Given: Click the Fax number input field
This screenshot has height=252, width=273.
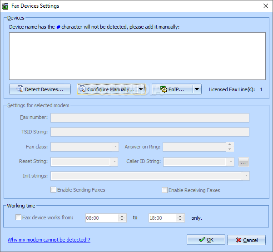Looking at the screenshot, I should [x=150, y=118].
